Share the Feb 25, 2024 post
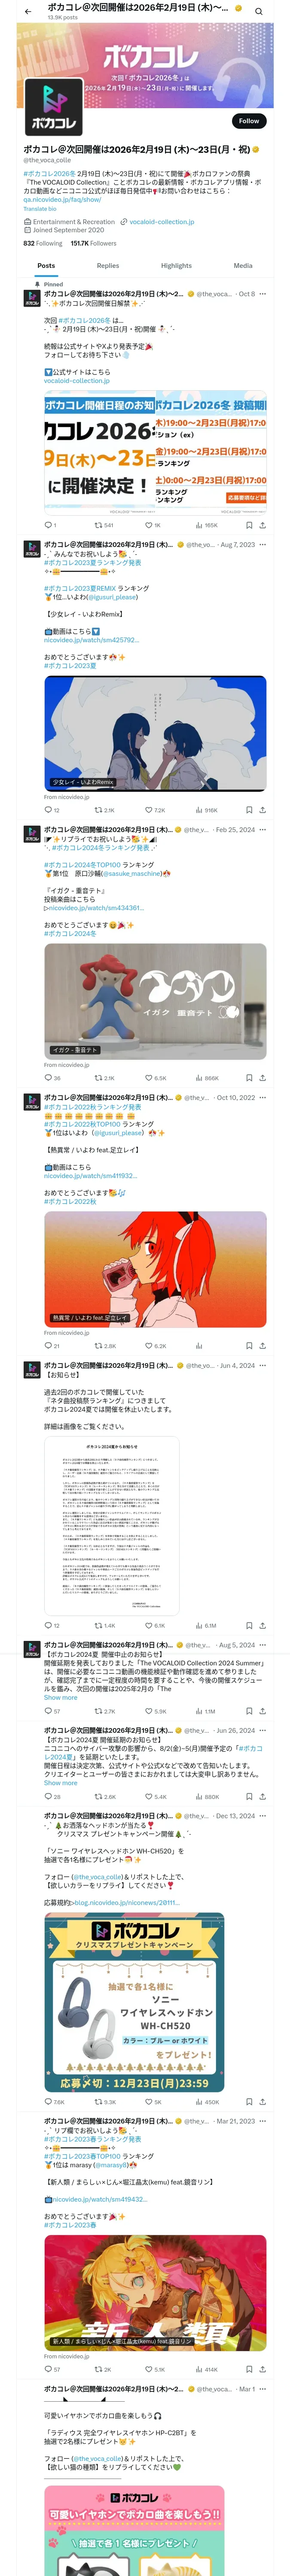This screenshot has width=290, height=2576. click(262, 1078)
